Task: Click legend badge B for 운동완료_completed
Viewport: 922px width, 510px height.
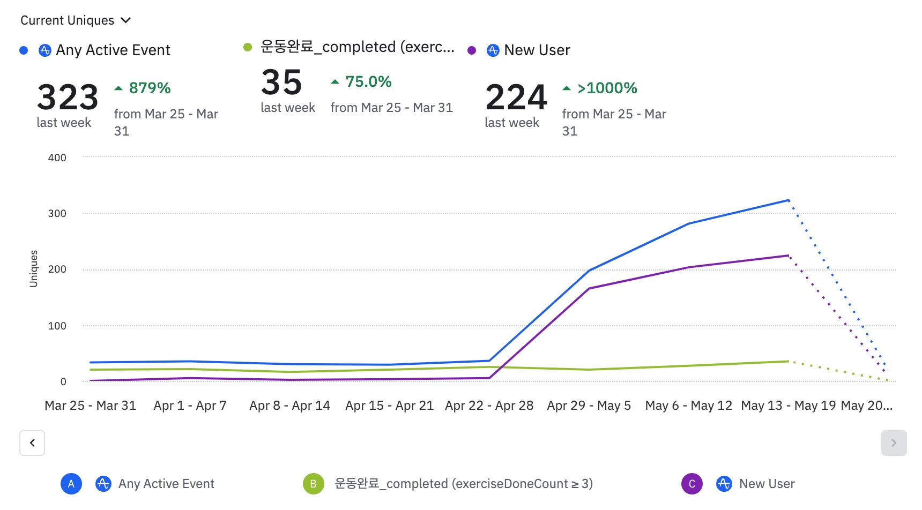Action: point(314,484)
